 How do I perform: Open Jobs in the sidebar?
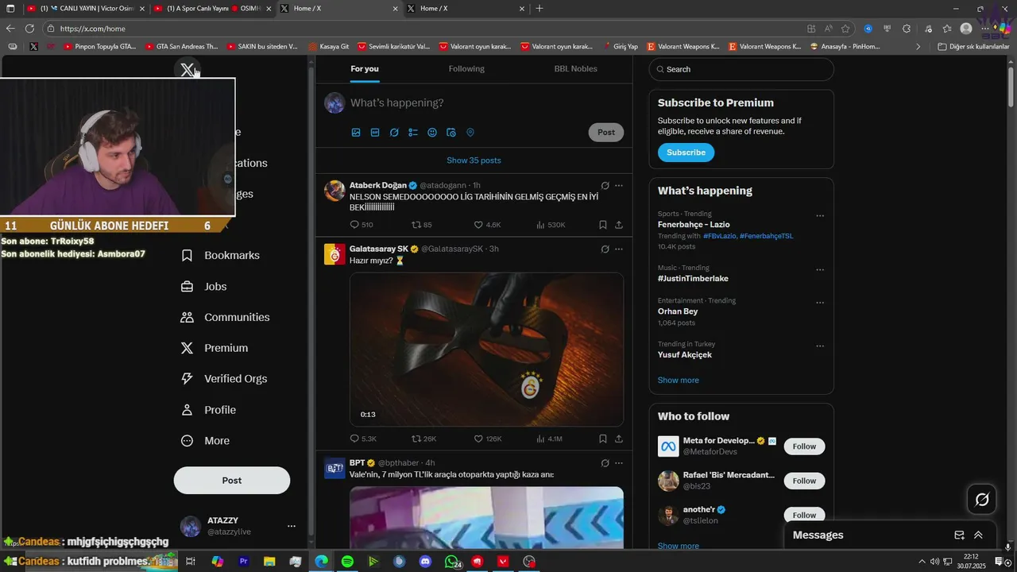204,287
